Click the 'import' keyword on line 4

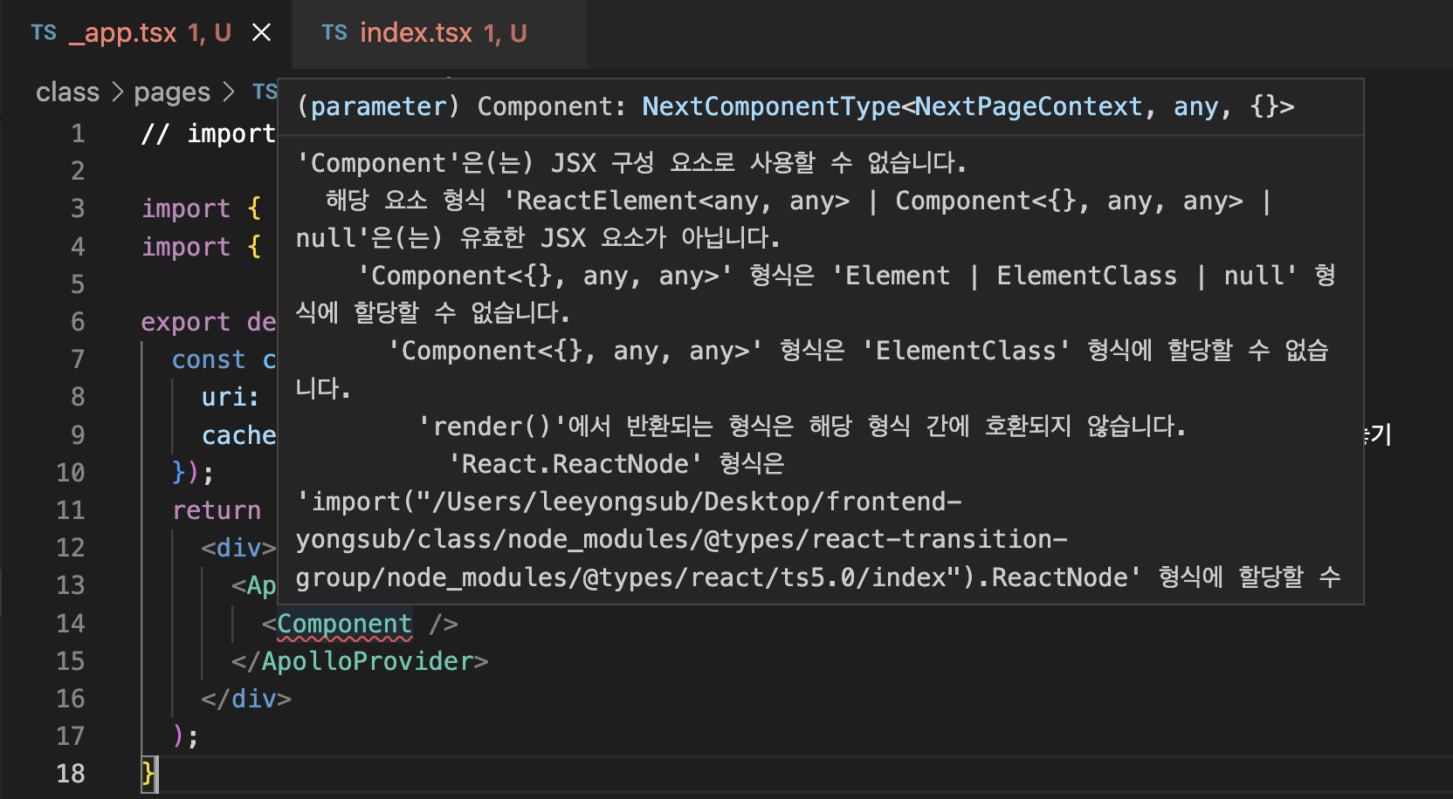pos(186,247)
